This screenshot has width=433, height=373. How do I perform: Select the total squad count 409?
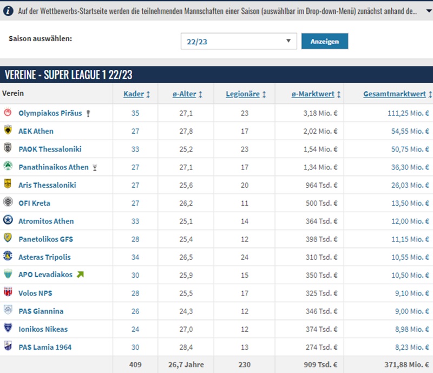135,365
